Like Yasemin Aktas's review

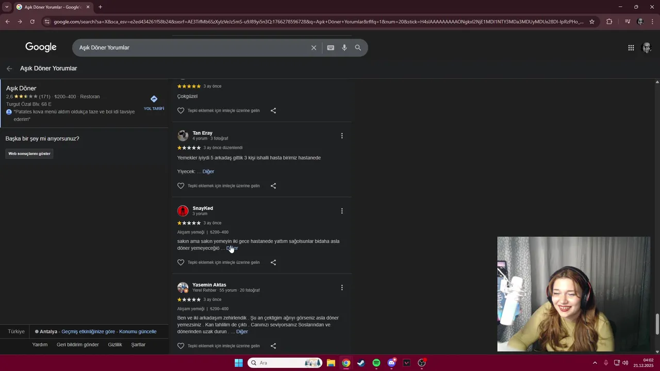pos(181,346)
